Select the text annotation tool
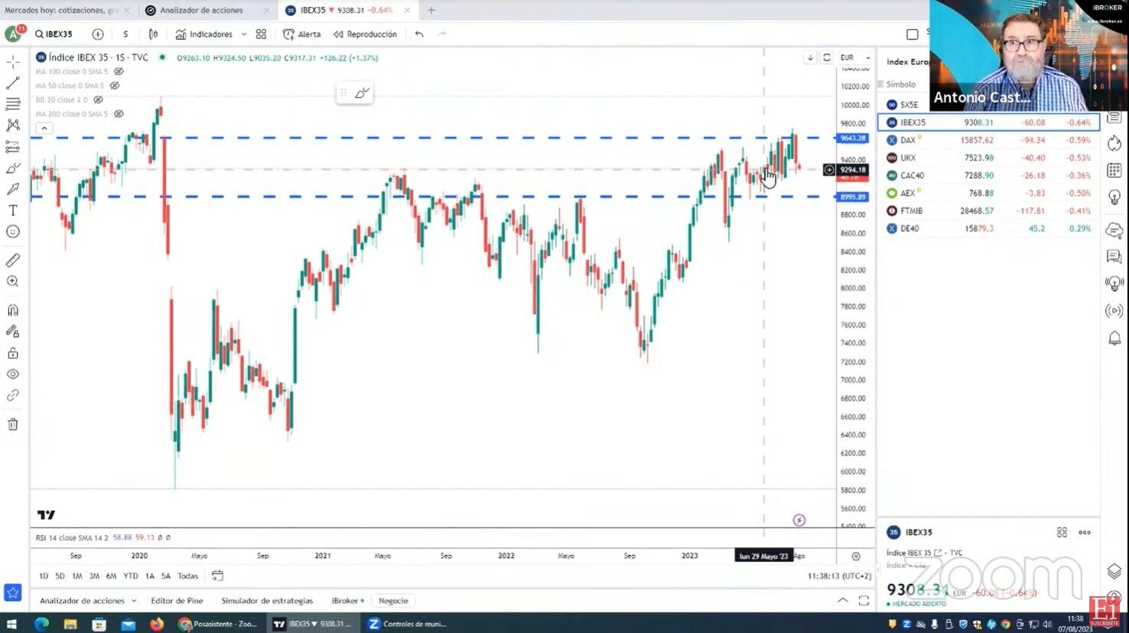The width and height of the screenshot is (1129, 633). coord(13,210)
